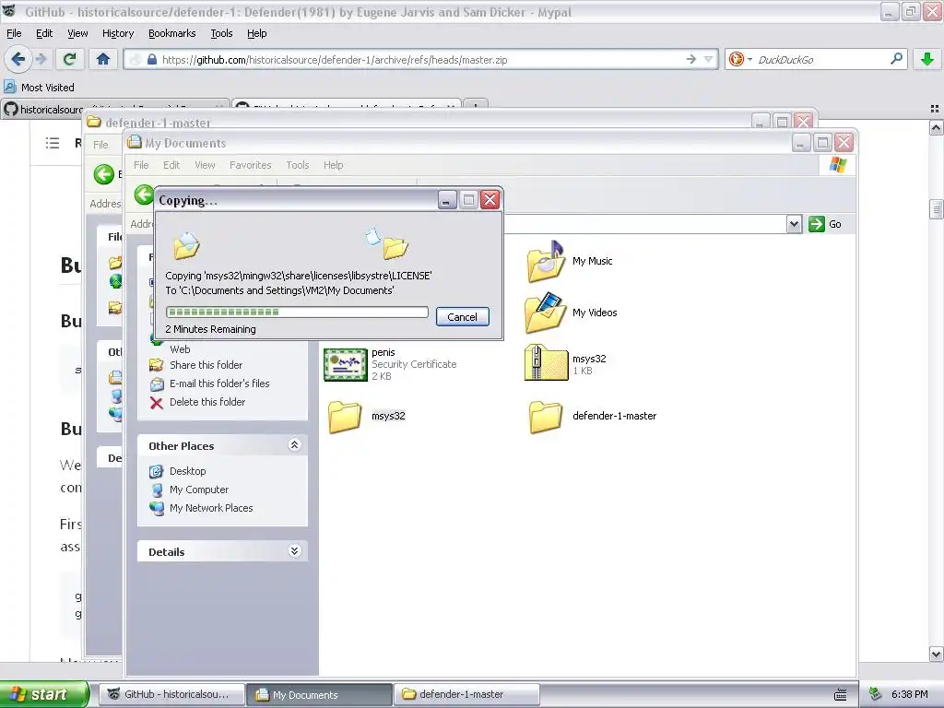The height and width of the screenshot is (708, 944).
Task: Select the msys32 yellow folder icon
Action: [345, 417]
